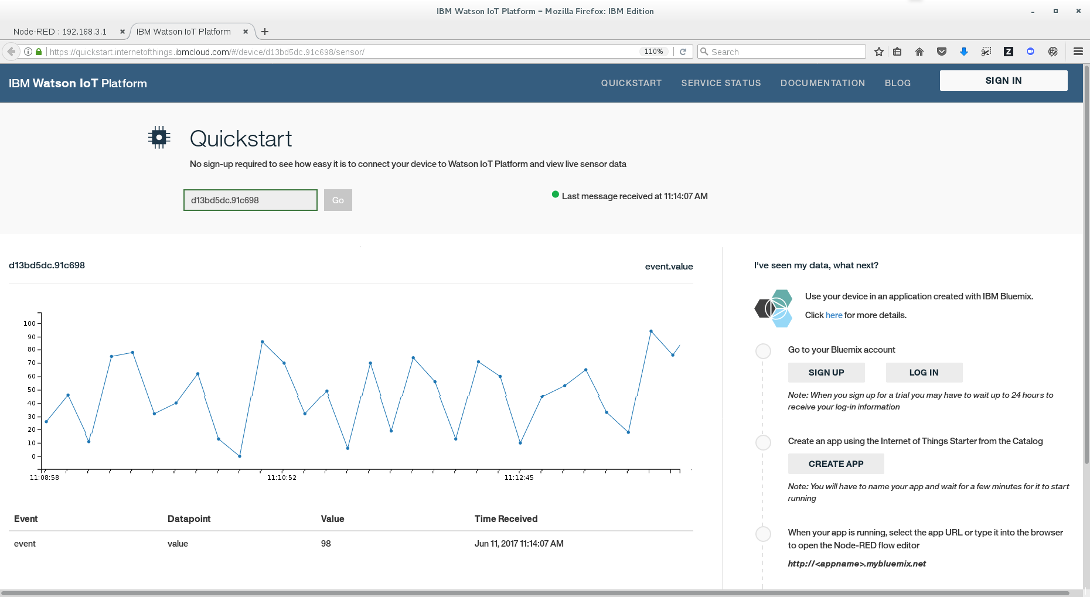Click the SIGN IN button
The image size is (1090, 597).
pos(1003,80)
